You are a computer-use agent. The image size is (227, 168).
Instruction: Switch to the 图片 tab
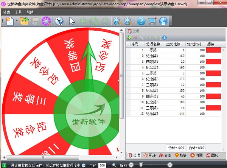coord(212,156)
